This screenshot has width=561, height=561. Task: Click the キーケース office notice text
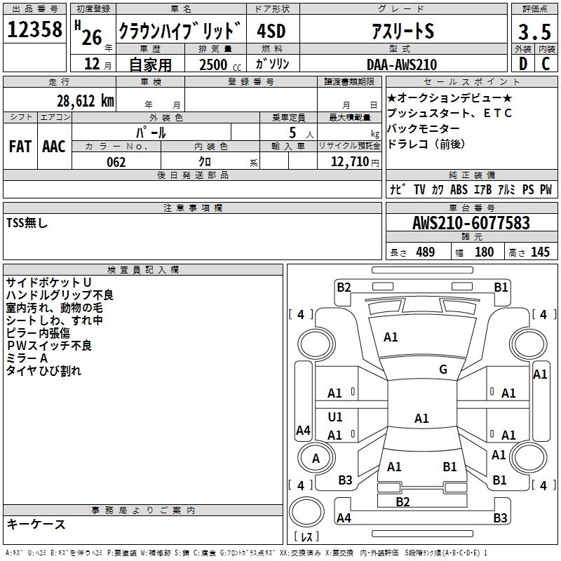coord(36,524)
